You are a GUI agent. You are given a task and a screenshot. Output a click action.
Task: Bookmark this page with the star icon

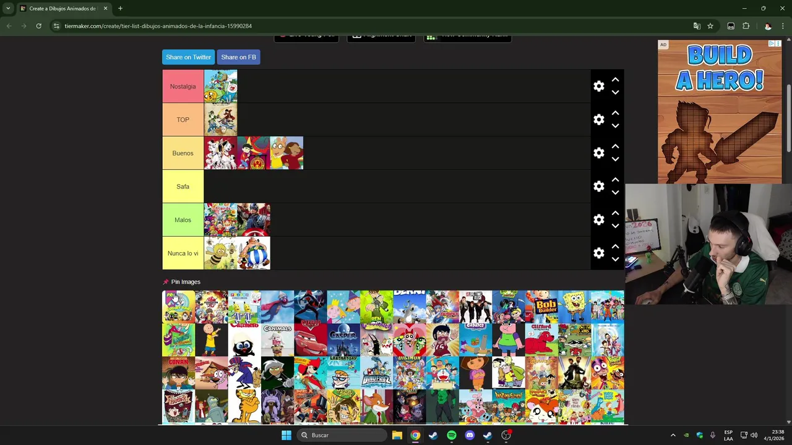tap(710, 26)
